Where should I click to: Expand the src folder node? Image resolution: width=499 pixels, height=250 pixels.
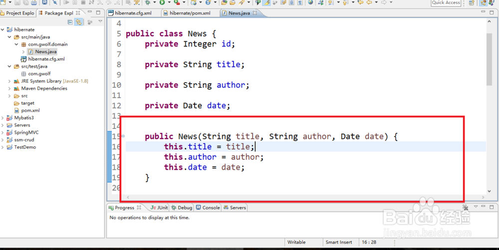tap(9, 96)
